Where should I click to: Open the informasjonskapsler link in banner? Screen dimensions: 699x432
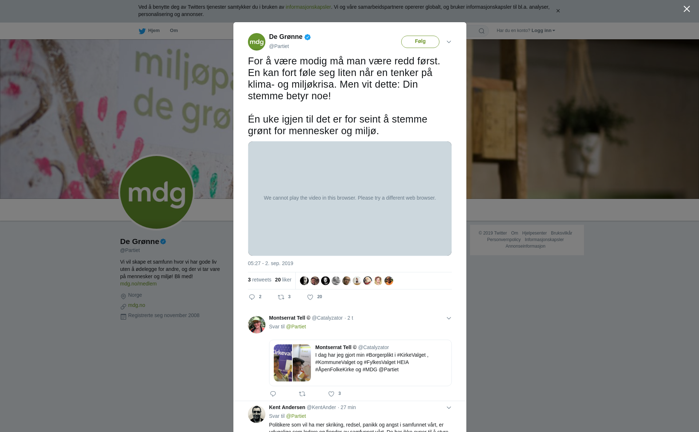[308, 7]
